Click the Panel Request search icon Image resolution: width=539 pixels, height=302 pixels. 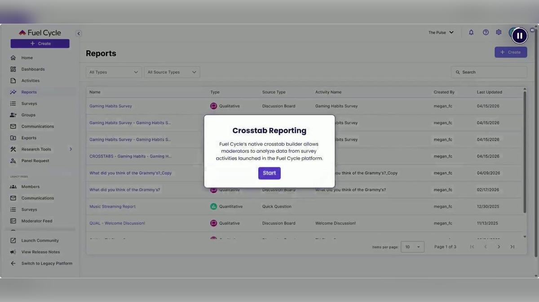click(13, 161)
